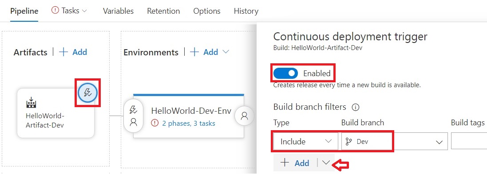Click the warning icon beside 2 phases, 3 tasks

pos(154,123)
